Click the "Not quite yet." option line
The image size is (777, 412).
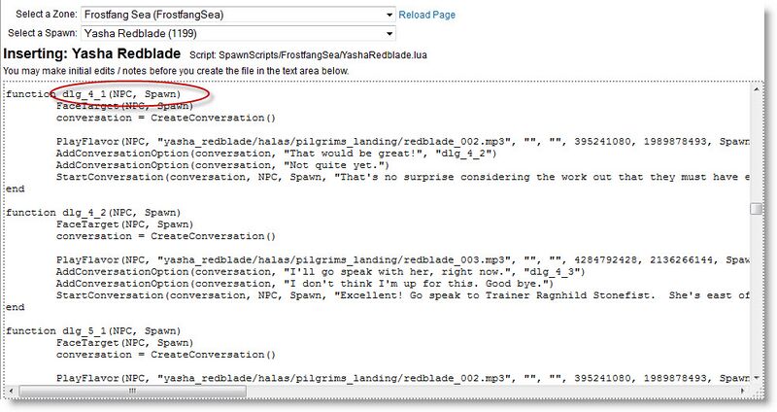coord(222,165)
